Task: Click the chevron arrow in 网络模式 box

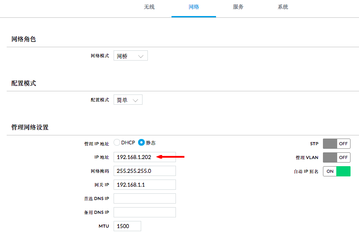Action: pos(141,56)
